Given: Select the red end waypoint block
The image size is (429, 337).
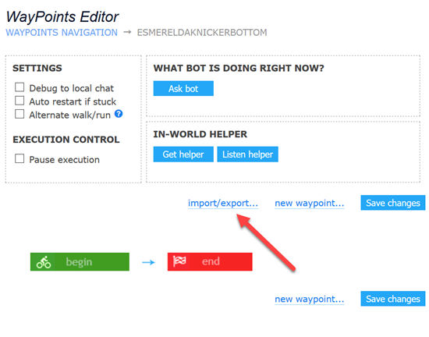Looking at the screenshot, I should [x=210, y=262].
